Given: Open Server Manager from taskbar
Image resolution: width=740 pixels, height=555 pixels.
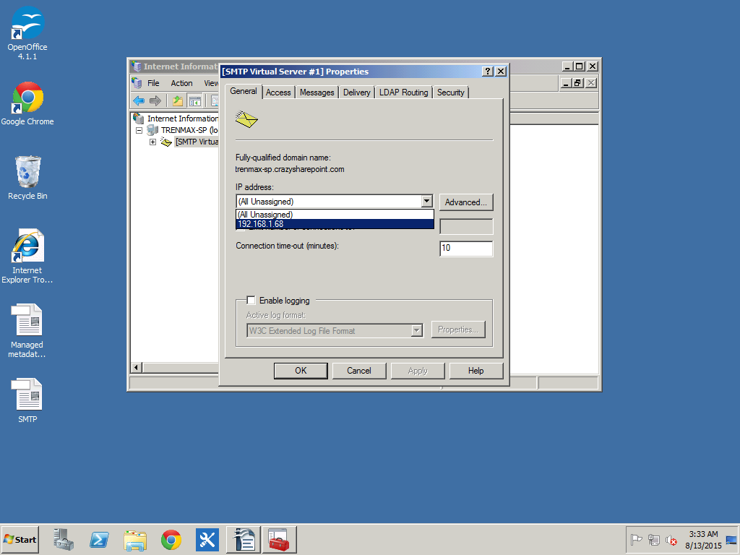Looking at the screenshot, I should coord(64,539).
